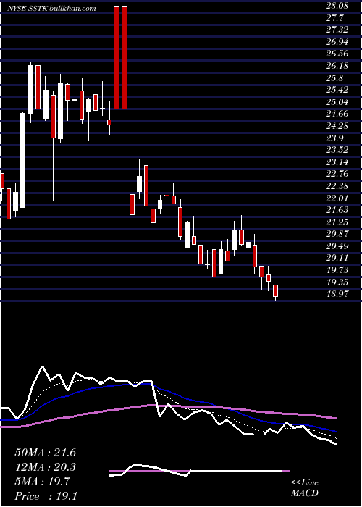Click the 23.14 price axis label

point(337,162)
